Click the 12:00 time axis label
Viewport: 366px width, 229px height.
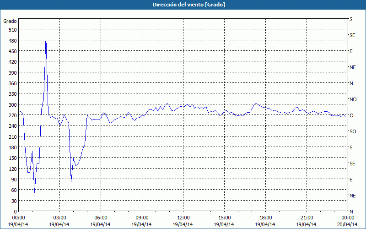point(183,218)
